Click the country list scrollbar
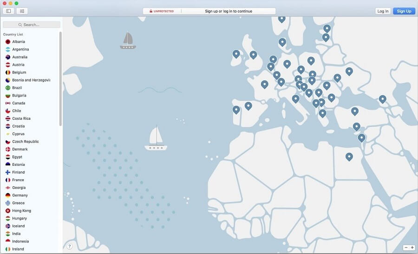Viewport: 418px width, 254px height. [60, 79]
